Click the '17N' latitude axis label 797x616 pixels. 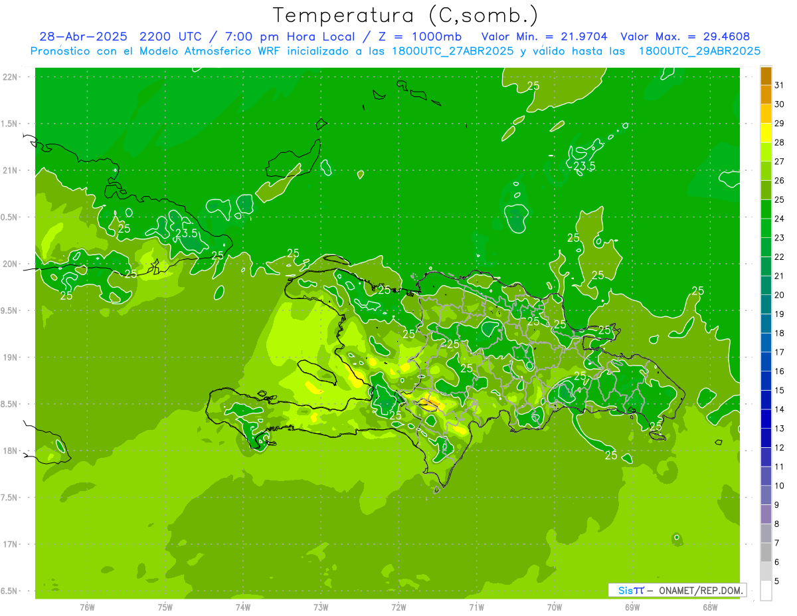pos(10,544)
